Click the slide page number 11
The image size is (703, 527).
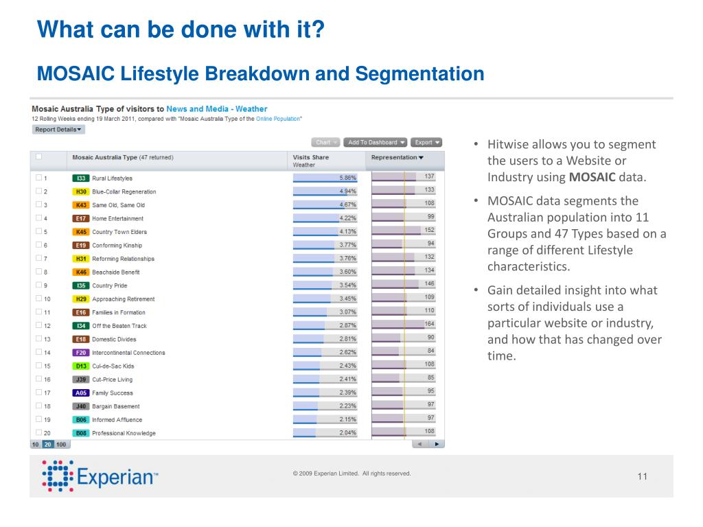642,476
